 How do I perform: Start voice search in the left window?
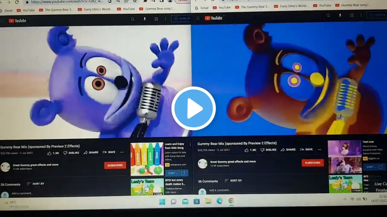145,19
